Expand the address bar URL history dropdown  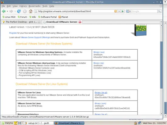pyautogui.click(x=119, y=11)
